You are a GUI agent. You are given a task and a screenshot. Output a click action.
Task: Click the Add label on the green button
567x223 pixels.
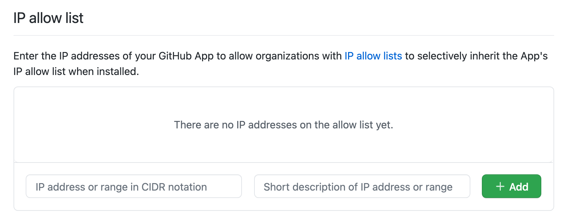(519, 186)
